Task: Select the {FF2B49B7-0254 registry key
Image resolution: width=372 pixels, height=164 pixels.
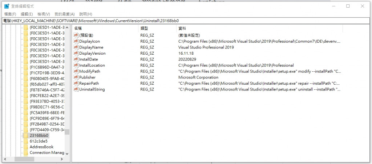Action: pos(47,124)
